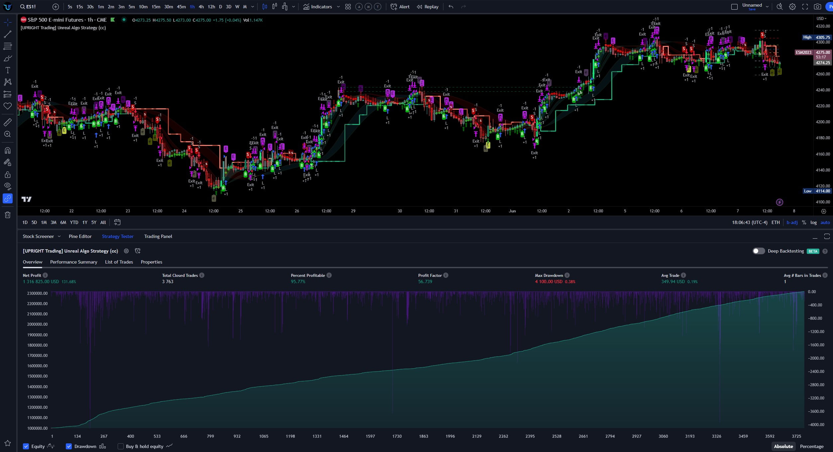Viewport: 833px width, 452px height.
Task: Expand the timeframe list dropdown
Action: 253,7
